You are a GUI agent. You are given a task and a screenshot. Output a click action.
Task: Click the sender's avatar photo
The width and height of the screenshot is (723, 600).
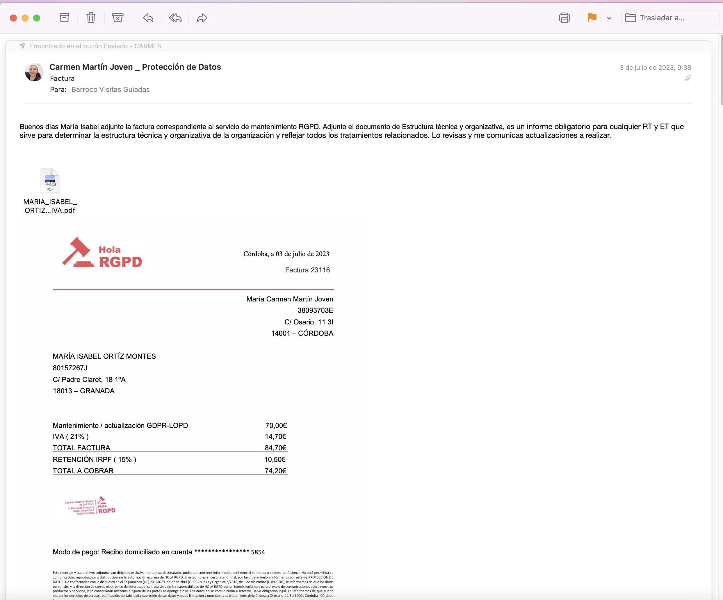click(x=34, y=72)
